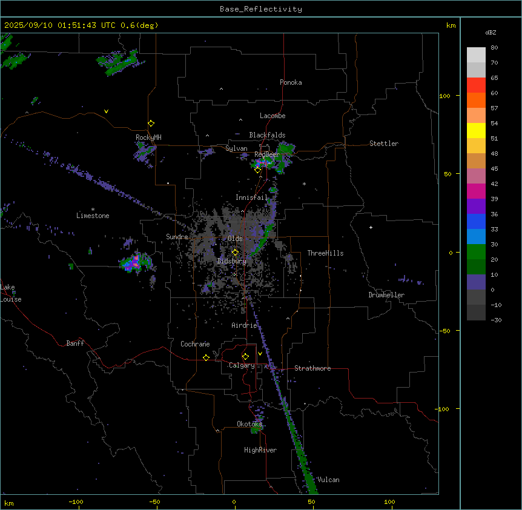The height and width of the screenshot is (510, 522).
Task: Click the Cochrane city label
Action: coord(195,344)
